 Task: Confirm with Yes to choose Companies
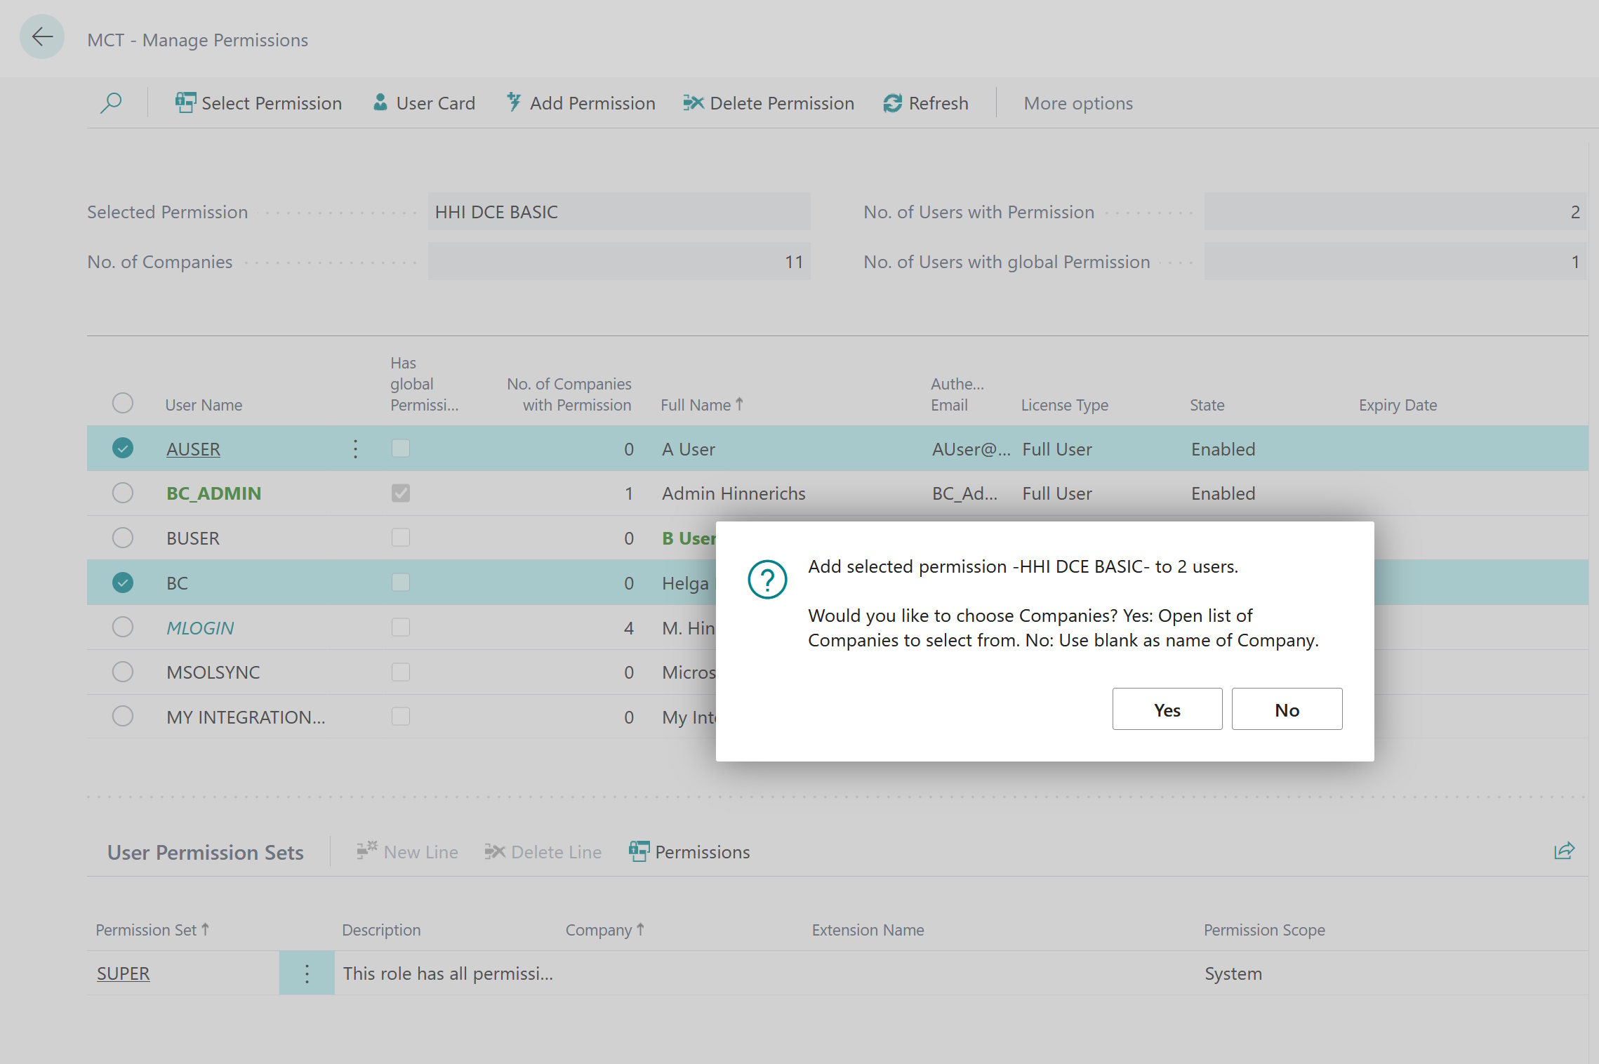[x=1167, y=710]
